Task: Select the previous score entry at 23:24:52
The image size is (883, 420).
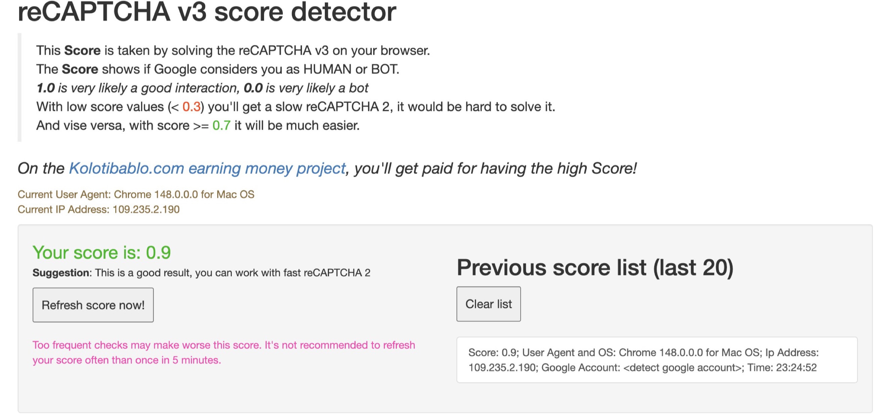Action: tap(657, 360)
